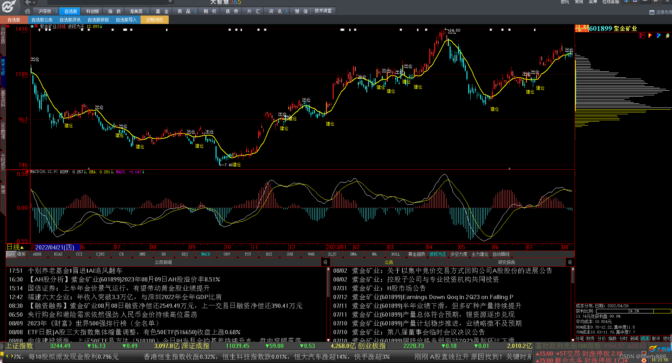Click the red chart settings icon beside star

point(36,26)
